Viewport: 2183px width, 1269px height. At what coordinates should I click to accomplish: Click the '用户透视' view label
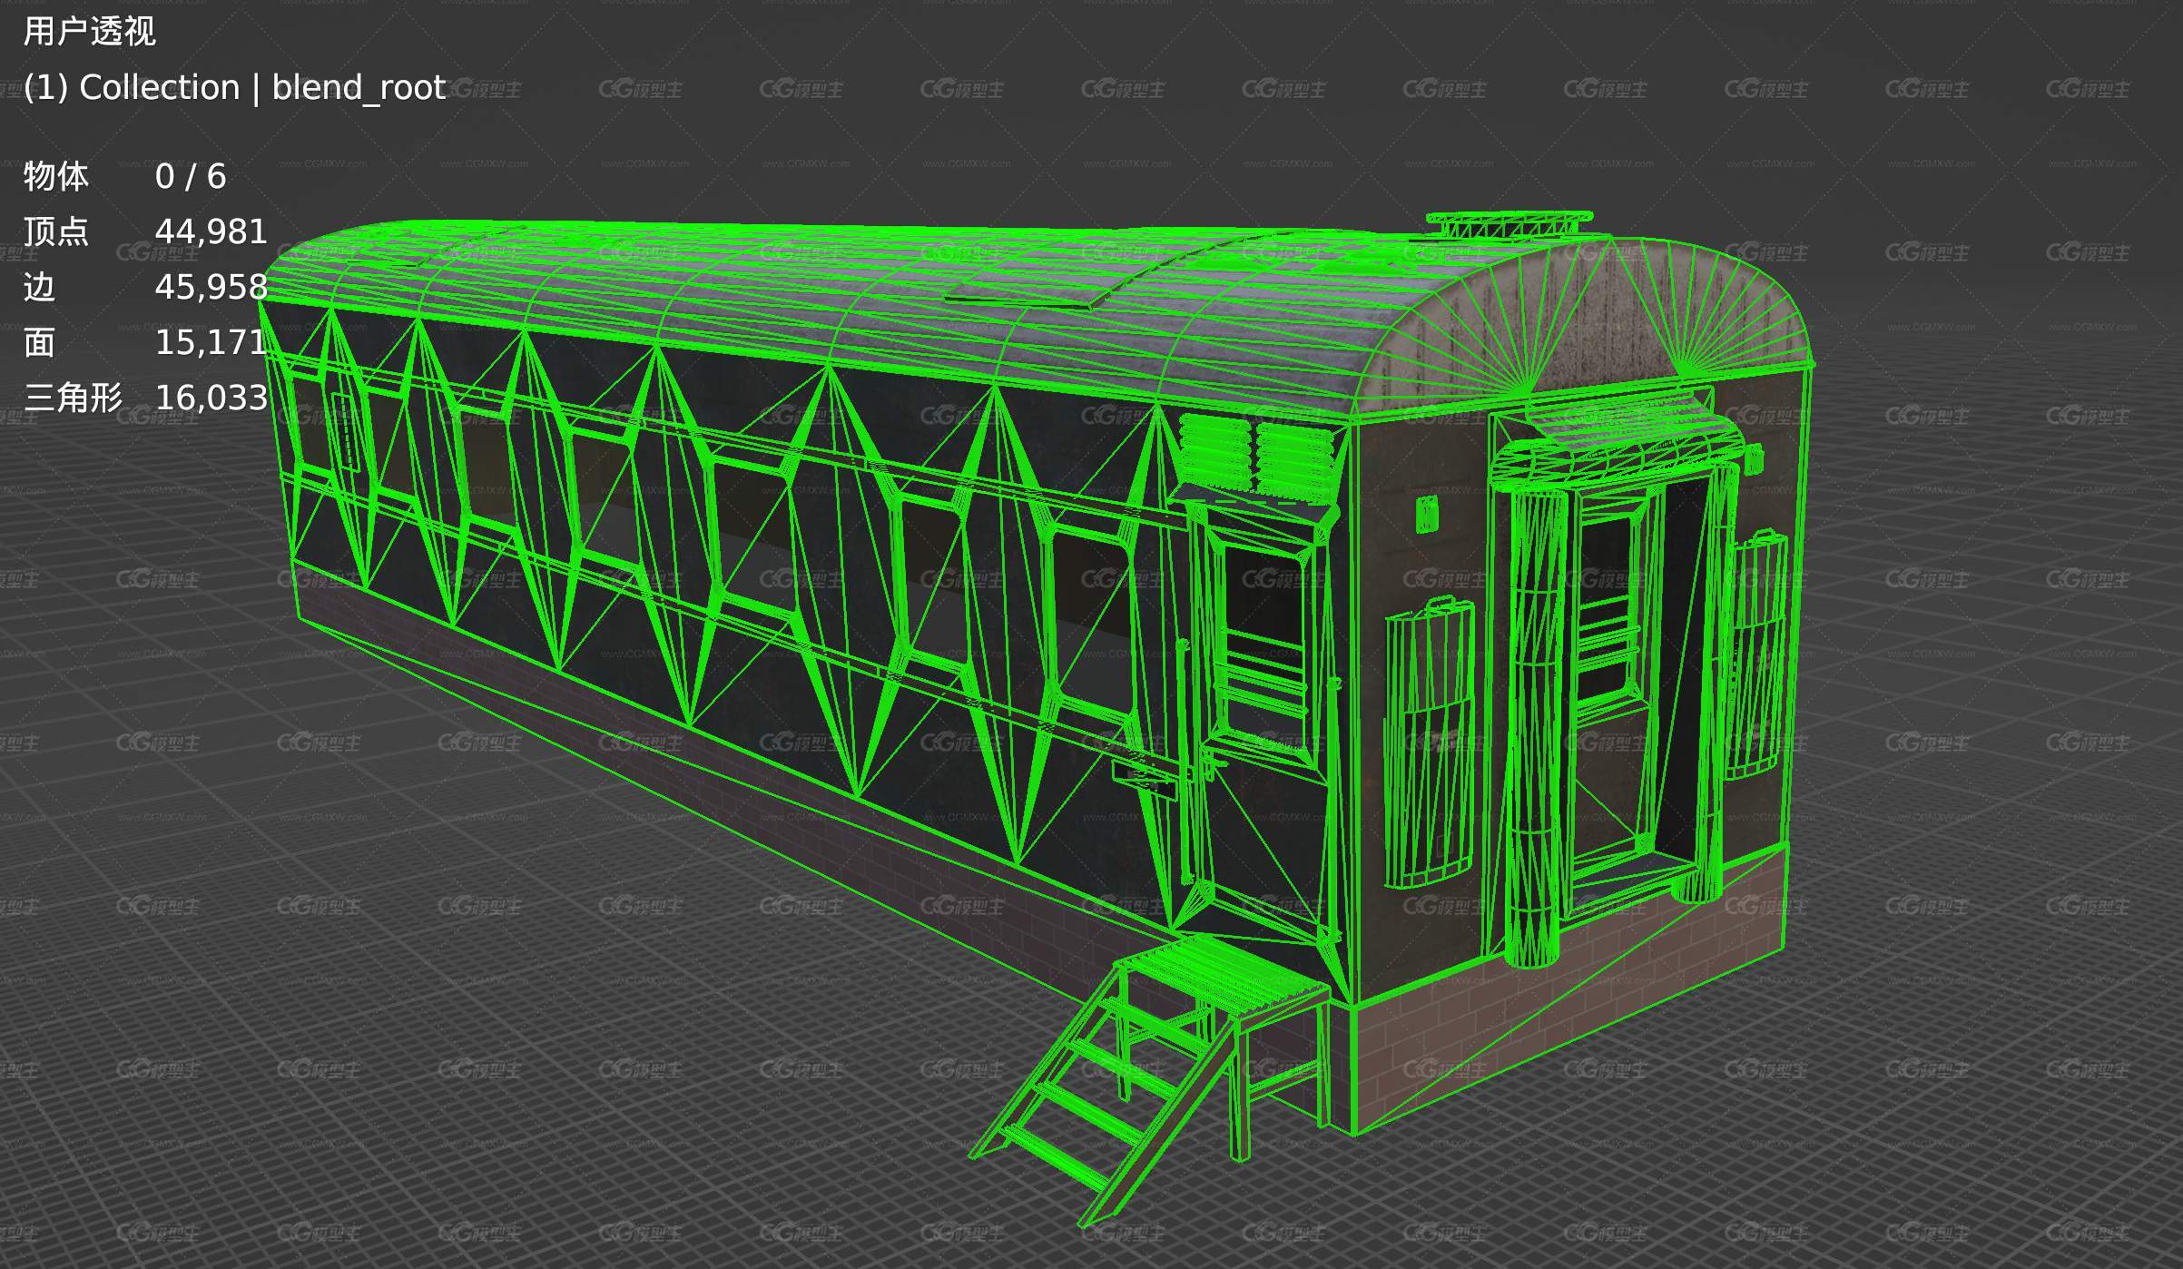(x=89, y=32)
